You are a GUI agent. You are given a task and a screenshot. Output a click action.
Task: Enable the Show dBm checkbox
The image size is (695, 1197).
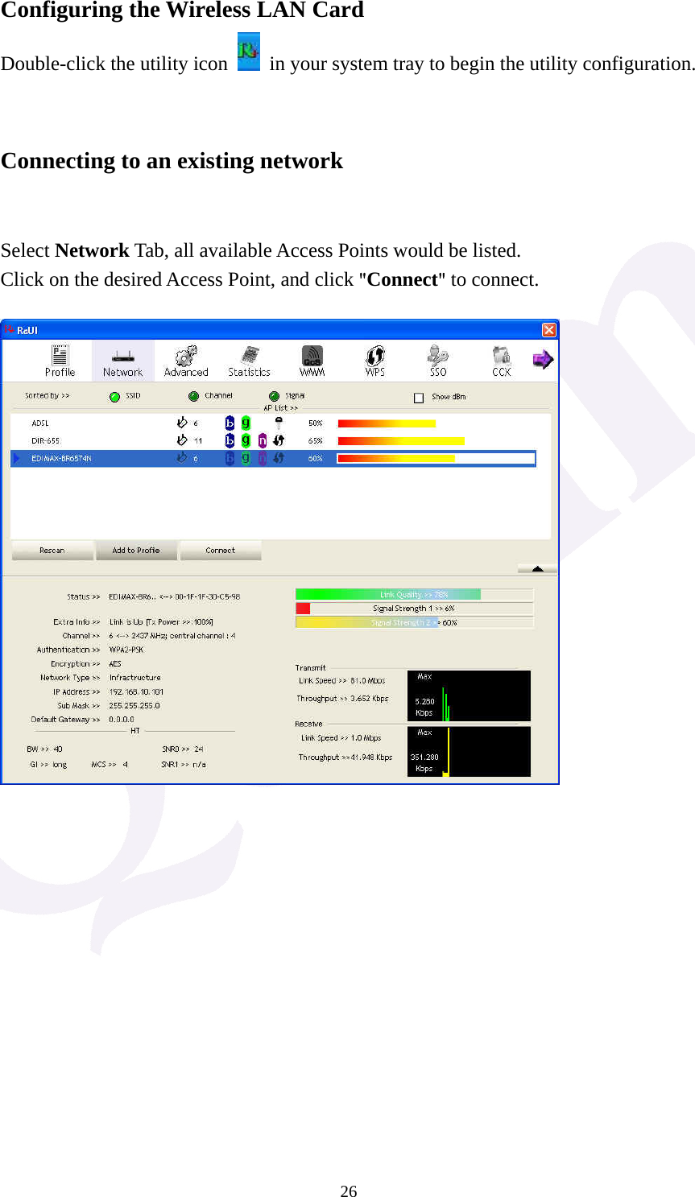point(418,397)
